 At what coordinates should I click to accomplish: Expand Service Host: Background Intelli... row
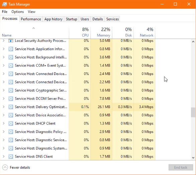click(4, 57)
